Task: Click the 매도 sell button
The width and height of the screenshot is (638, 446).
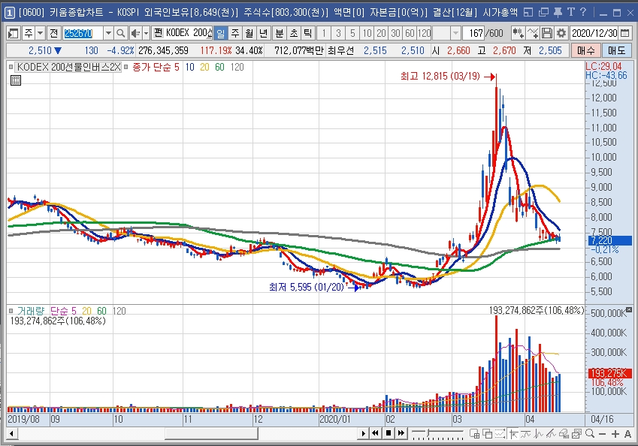Action: coord(616,50)
